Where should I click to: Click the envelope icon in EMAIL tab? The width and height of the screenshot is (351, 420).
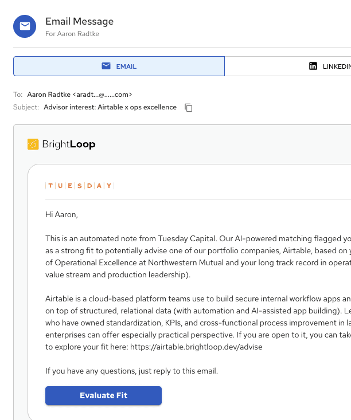pyautogui.click(x=106, y=66)
